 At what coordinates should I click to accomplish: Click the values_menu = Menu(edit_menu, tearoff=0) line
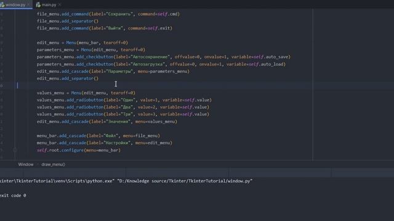(x=86, y=93)
